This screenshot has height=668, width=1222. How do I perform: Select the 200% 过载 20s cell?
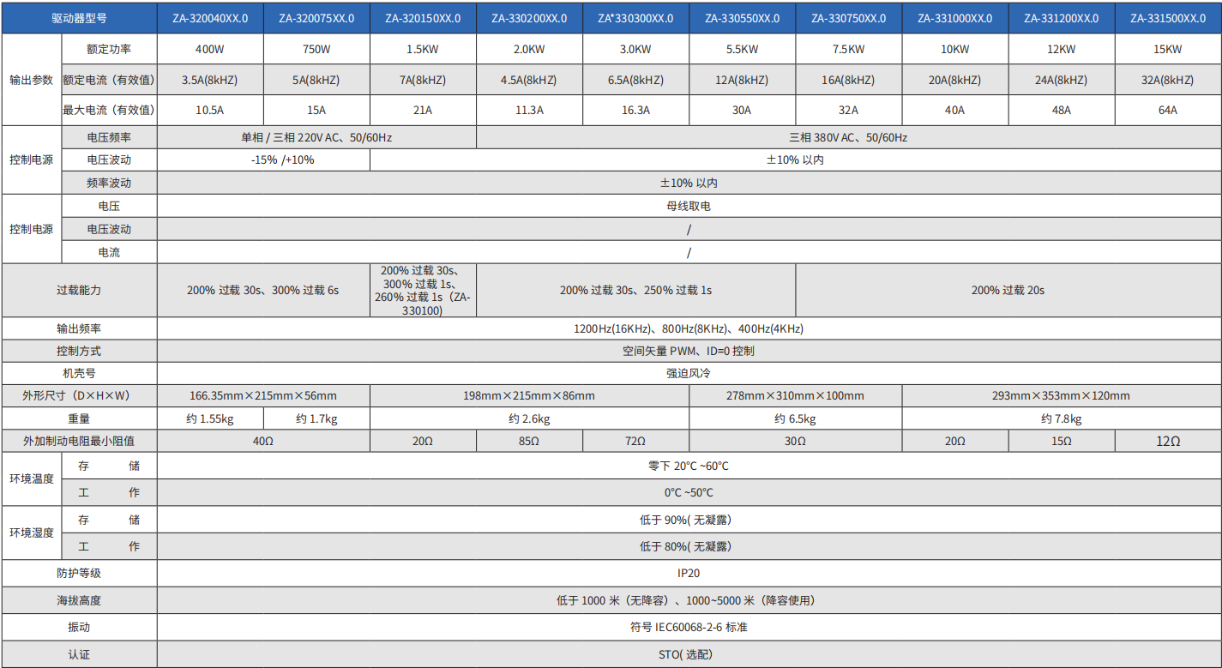click(1008, 290)
